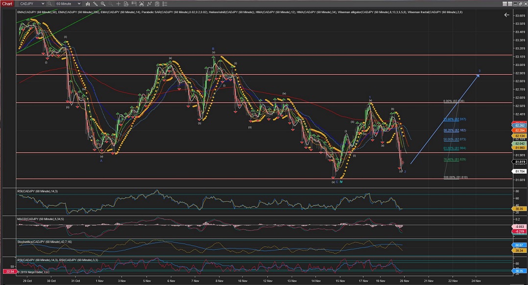The height and width of the screenshot is (285, 528).
Task: Click the Stochastics 60.67 value marker
Action: tap(520, 245)
